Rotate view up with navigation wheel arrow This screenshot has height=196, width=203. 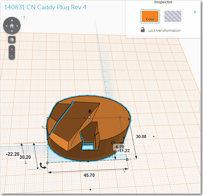(12, 20)
